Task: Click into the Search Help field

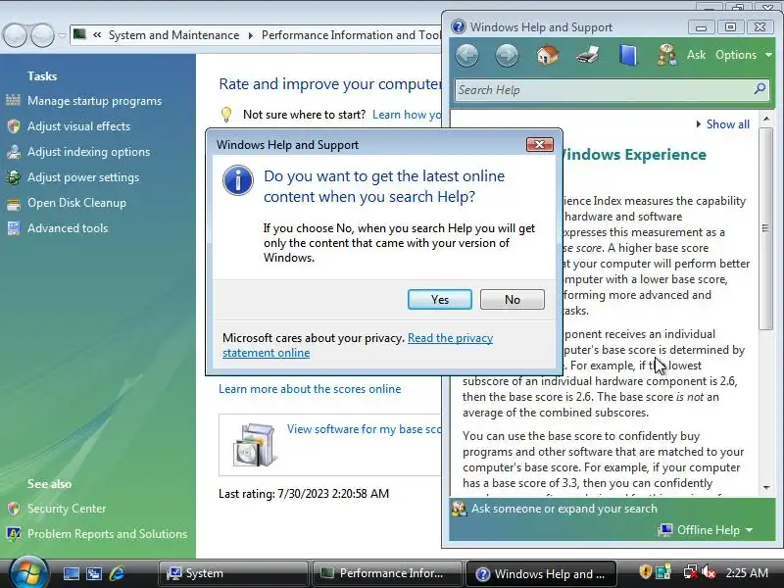Action: (x=603, y=90)
